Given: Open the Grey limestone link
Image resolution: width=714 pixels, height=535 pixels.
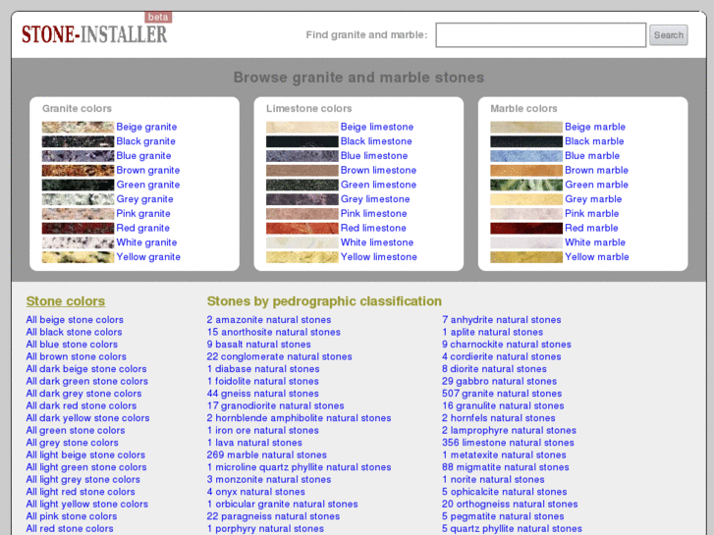Looking at the screenshot, I should pyautogui.click(x=375, y=199).
